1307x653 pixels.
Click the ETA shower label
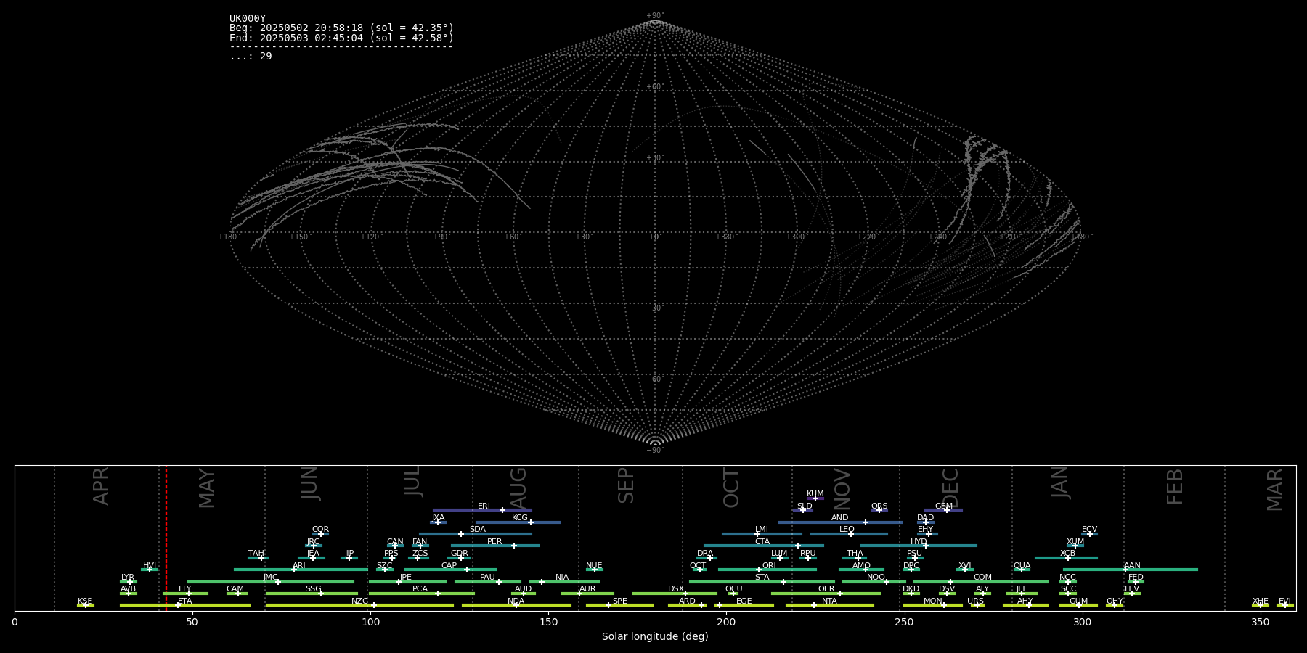pyautogui.click(x=185, y=601)
